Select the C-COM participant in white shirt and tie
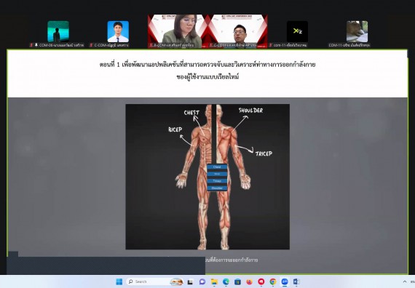This screenshot has width=415, height=288. click(x=118, y=31)
